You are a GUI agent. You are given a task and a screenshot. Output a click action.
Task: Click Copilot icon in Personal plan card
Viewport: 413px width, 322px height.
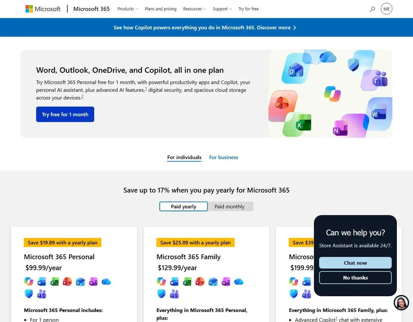tap(29, 281)
